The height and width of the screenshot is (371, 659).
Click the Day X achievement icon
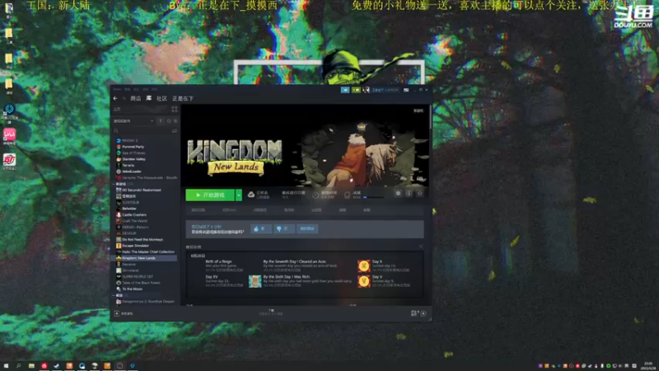tap(364, 265)
